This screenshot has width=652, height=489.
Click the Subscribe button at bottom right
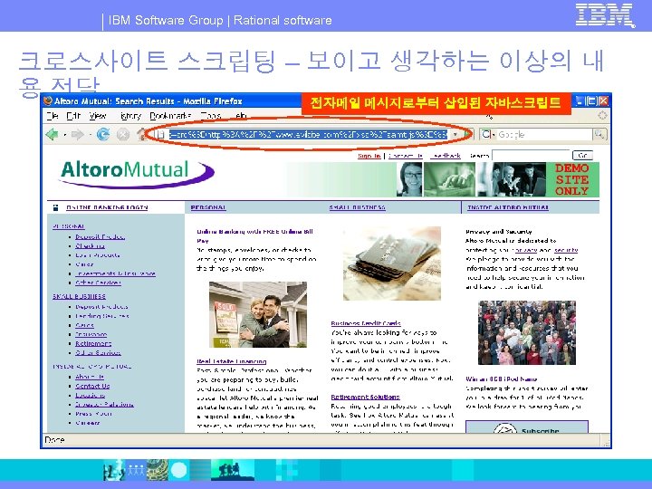pos(527,427)
